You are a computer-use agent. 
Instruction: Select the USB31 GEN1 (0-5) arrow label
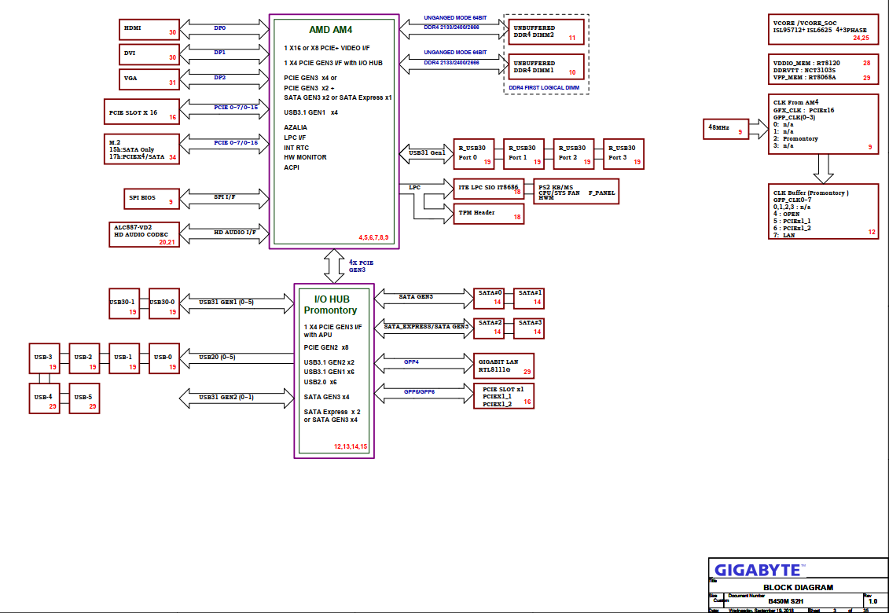(x=226, y=303)
